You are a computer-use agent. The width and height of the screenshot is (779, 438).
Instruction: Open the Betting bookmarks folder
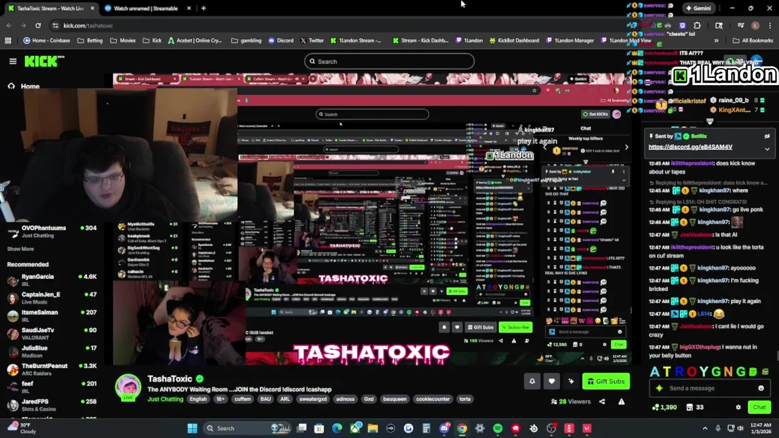(x=90, y=41)
